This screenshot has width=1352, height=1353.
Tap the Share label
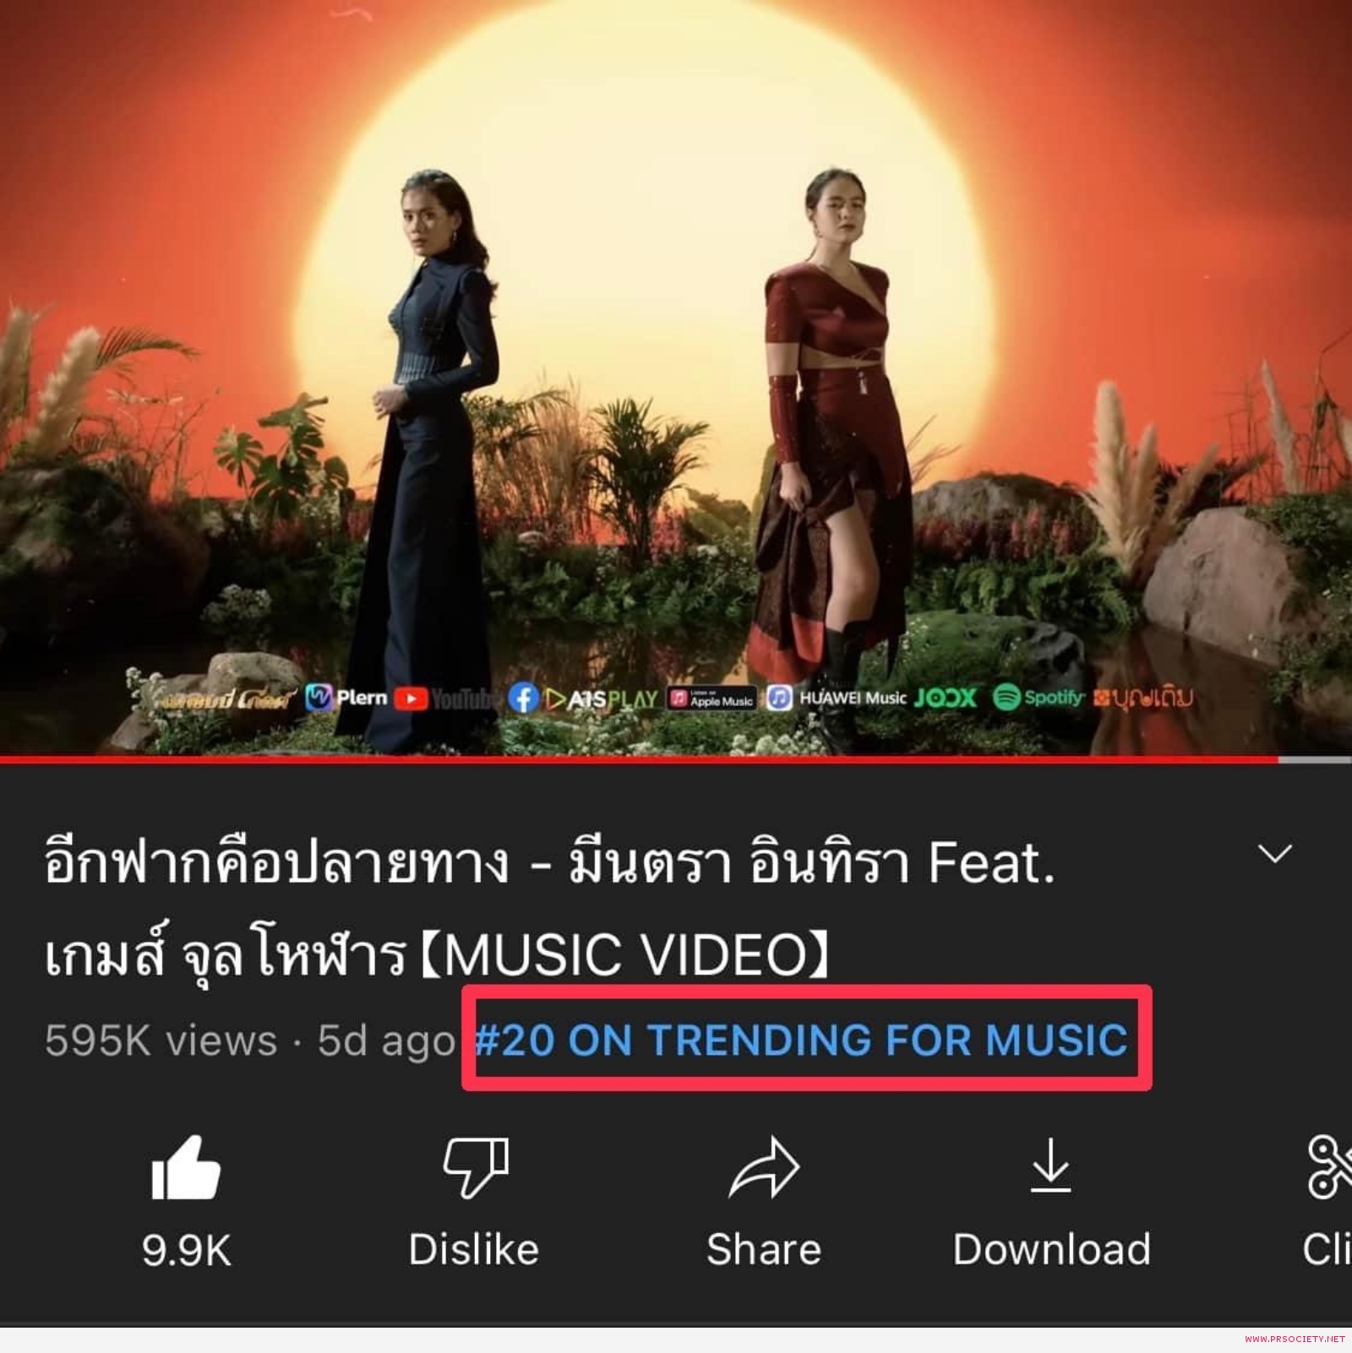764,1250
